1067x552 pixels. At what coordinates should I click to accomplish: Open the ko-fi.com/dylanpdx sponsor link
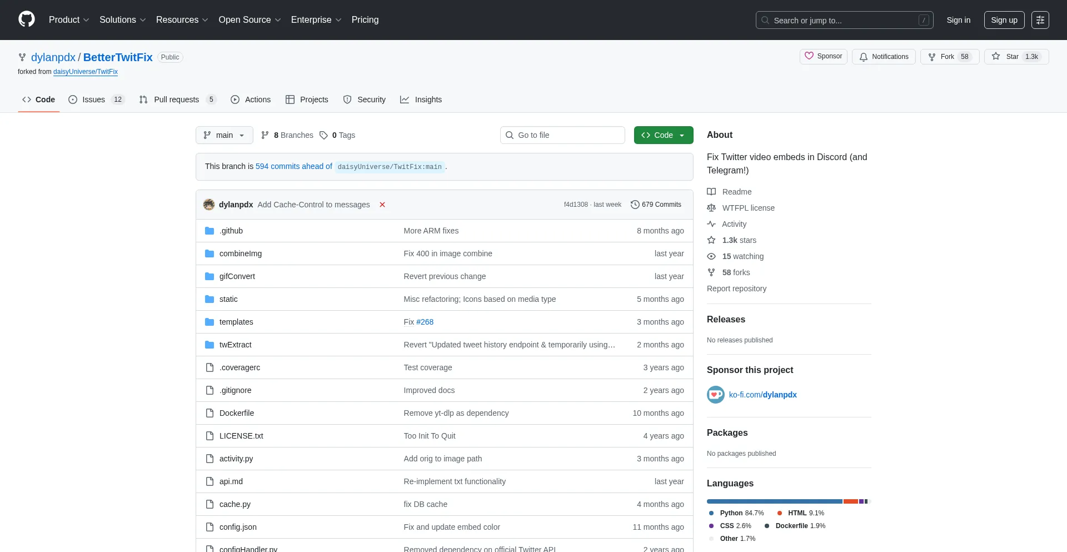(762, 395)
